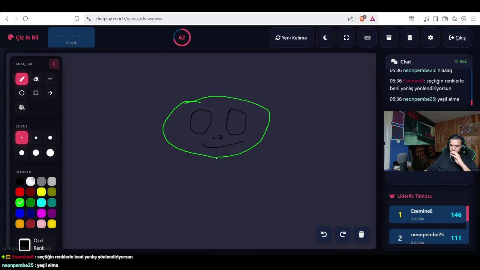Clear the canvas with the trash icon below
The image size is (480, 270).
[x=361, y=234]
